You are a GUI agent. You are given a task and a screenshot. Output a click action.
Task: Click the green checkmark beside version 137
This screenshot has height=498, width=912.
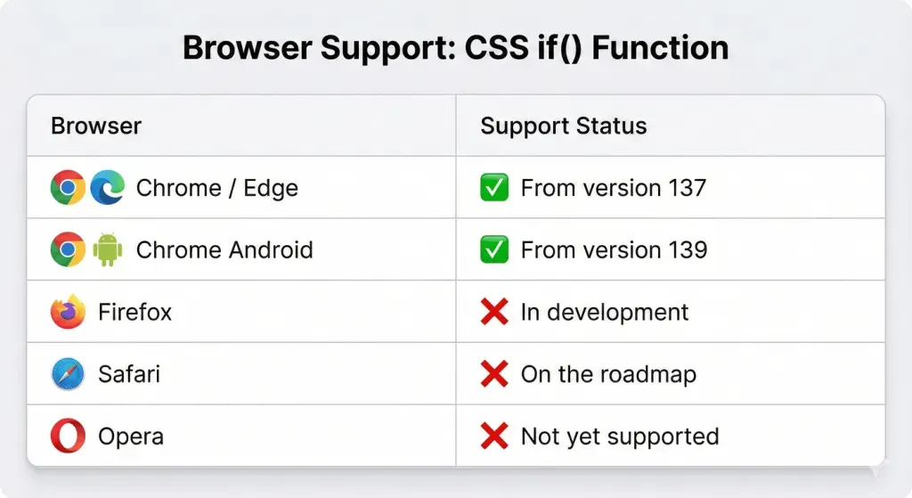pos(494,188)
